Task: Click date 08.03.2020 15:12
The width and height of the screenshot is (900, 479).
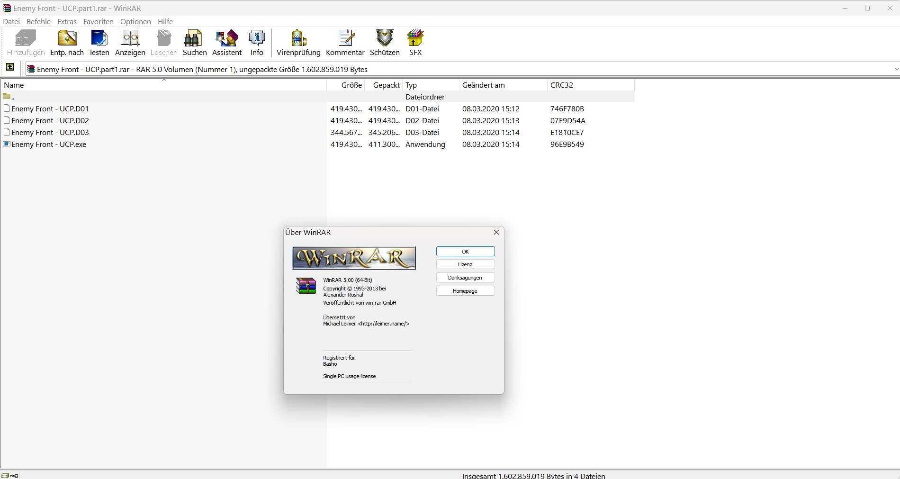Action: click(491, 108)
